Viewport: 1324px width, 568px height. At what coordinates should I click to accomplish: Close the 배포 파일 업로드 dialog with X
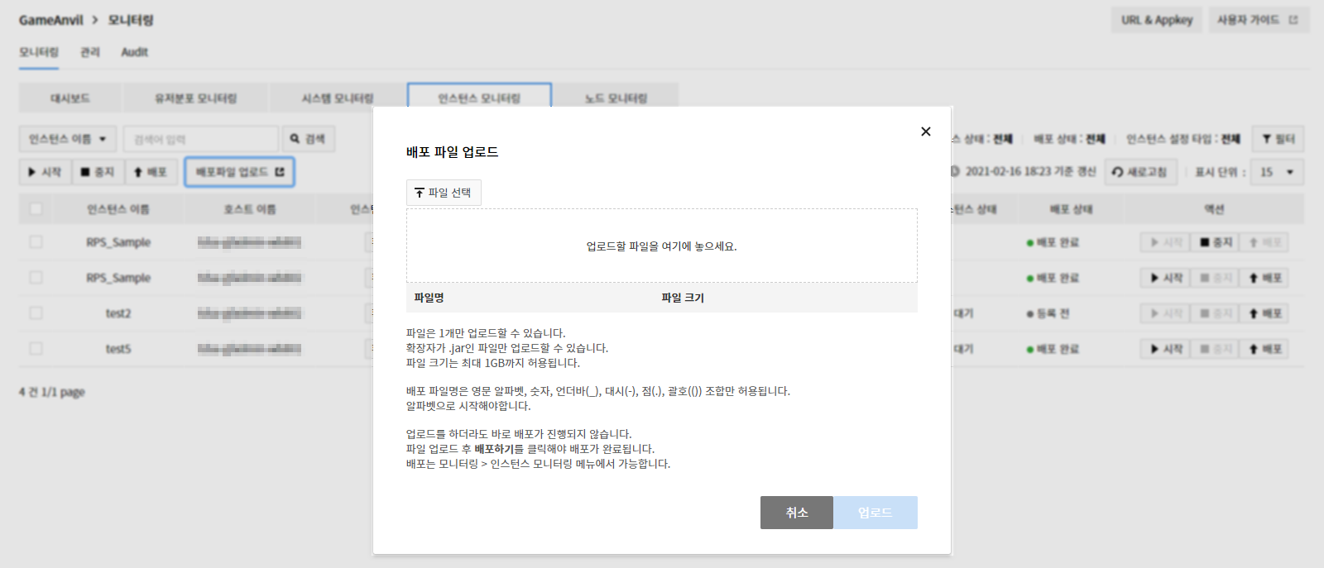point(925,131)
